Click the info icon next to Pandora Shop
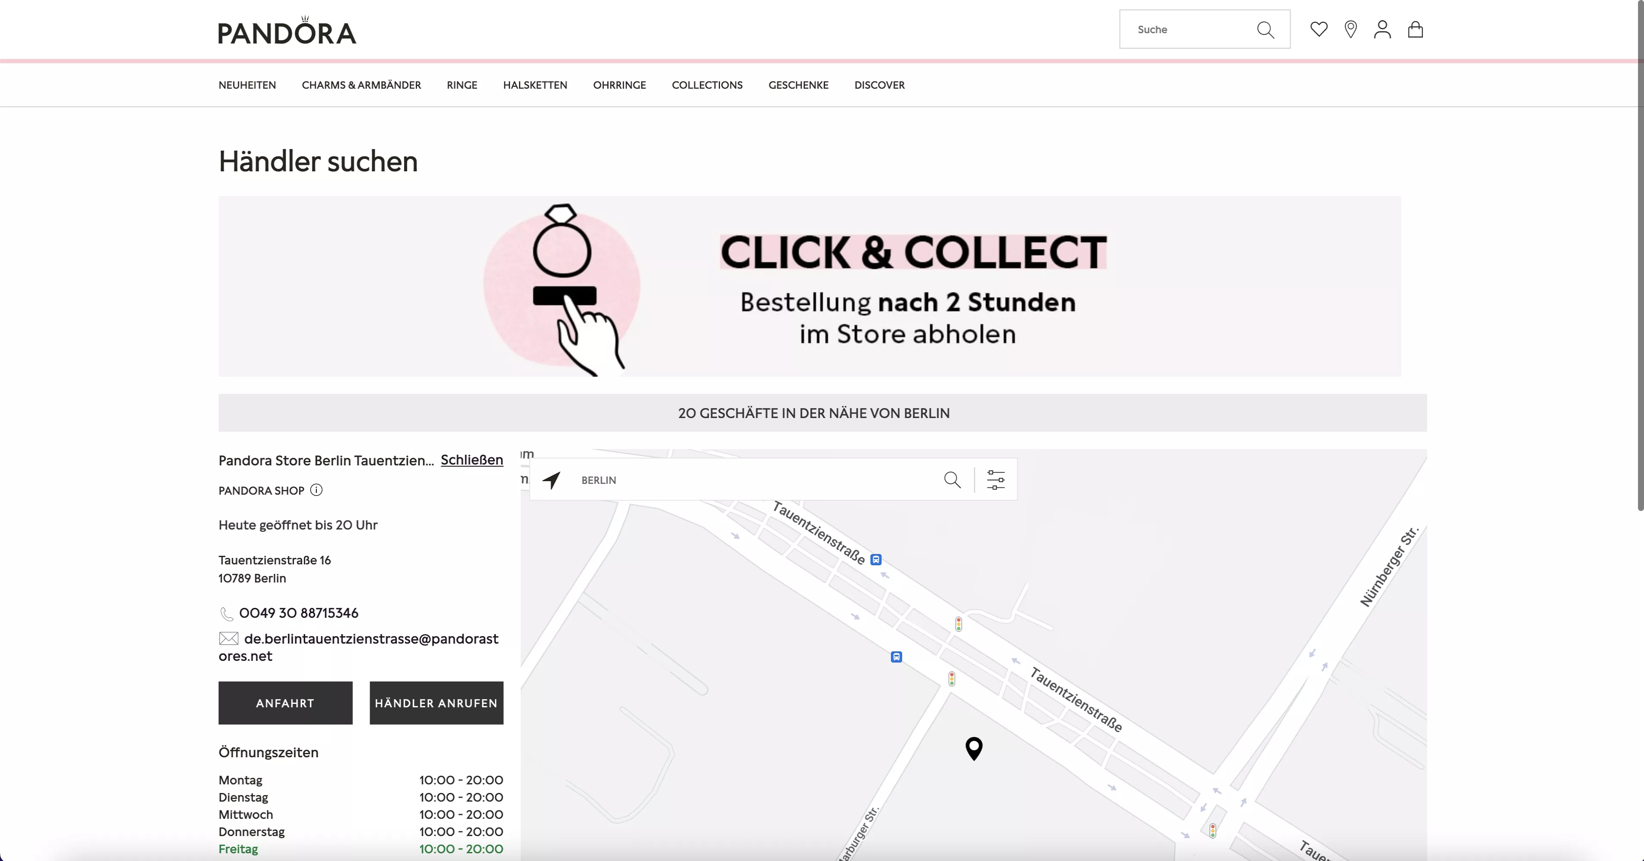The image size is (1644, 861). 317,490
